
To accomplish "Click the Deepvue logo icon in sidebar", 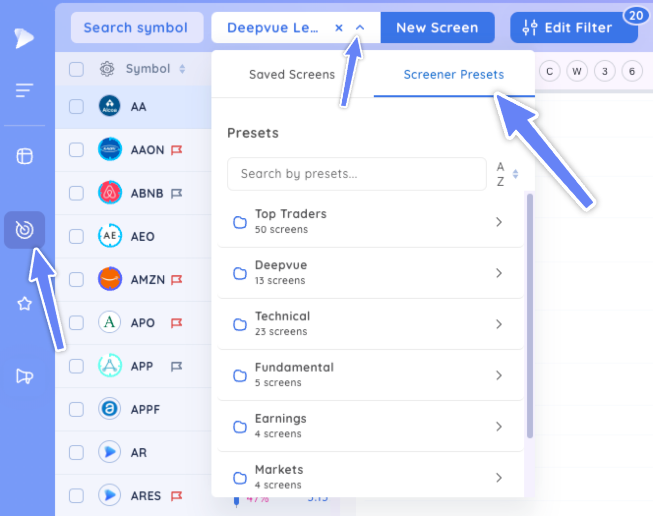I will click(24, 38).
